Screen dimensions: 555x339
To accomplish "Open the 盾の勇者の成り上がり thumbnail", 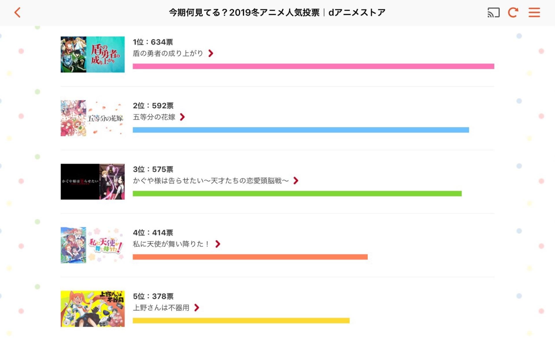I will click(92, 54).
